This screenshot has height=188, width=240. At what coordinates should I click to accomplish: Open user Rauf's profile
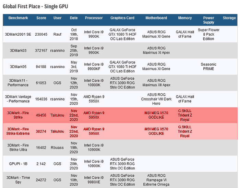click(57, 34)
